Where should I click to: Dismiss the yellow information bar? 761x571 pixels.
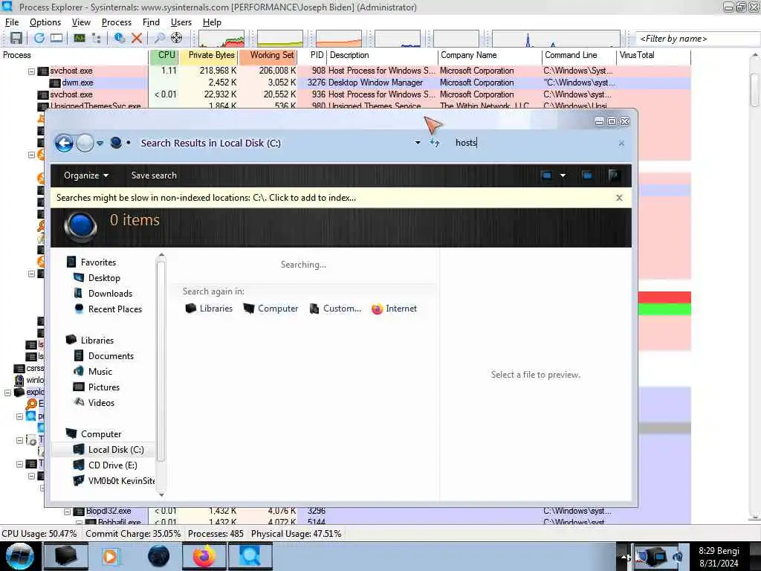[619, 198]
